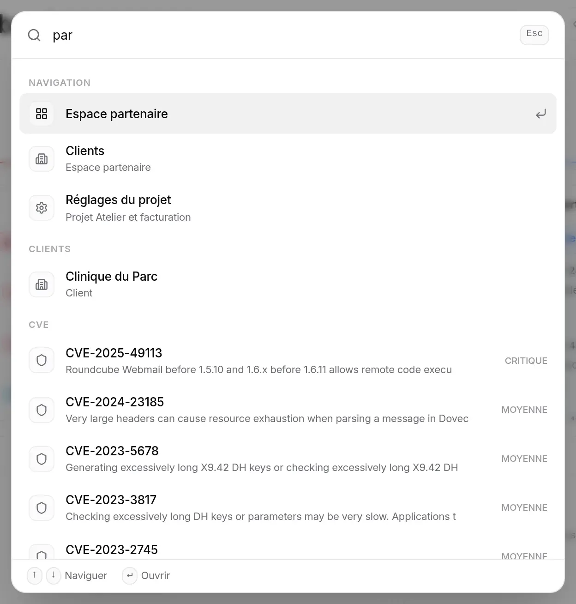Screen dimensions: 576x604
Task: Click the enter key hint beside Ouvrir
Action: (x=130, y=575)
